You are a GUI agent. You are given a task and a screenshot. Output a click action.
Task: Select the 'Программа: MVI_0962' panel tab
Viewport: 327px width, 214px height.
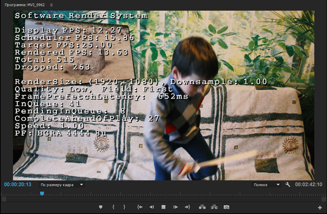(25, 5)
